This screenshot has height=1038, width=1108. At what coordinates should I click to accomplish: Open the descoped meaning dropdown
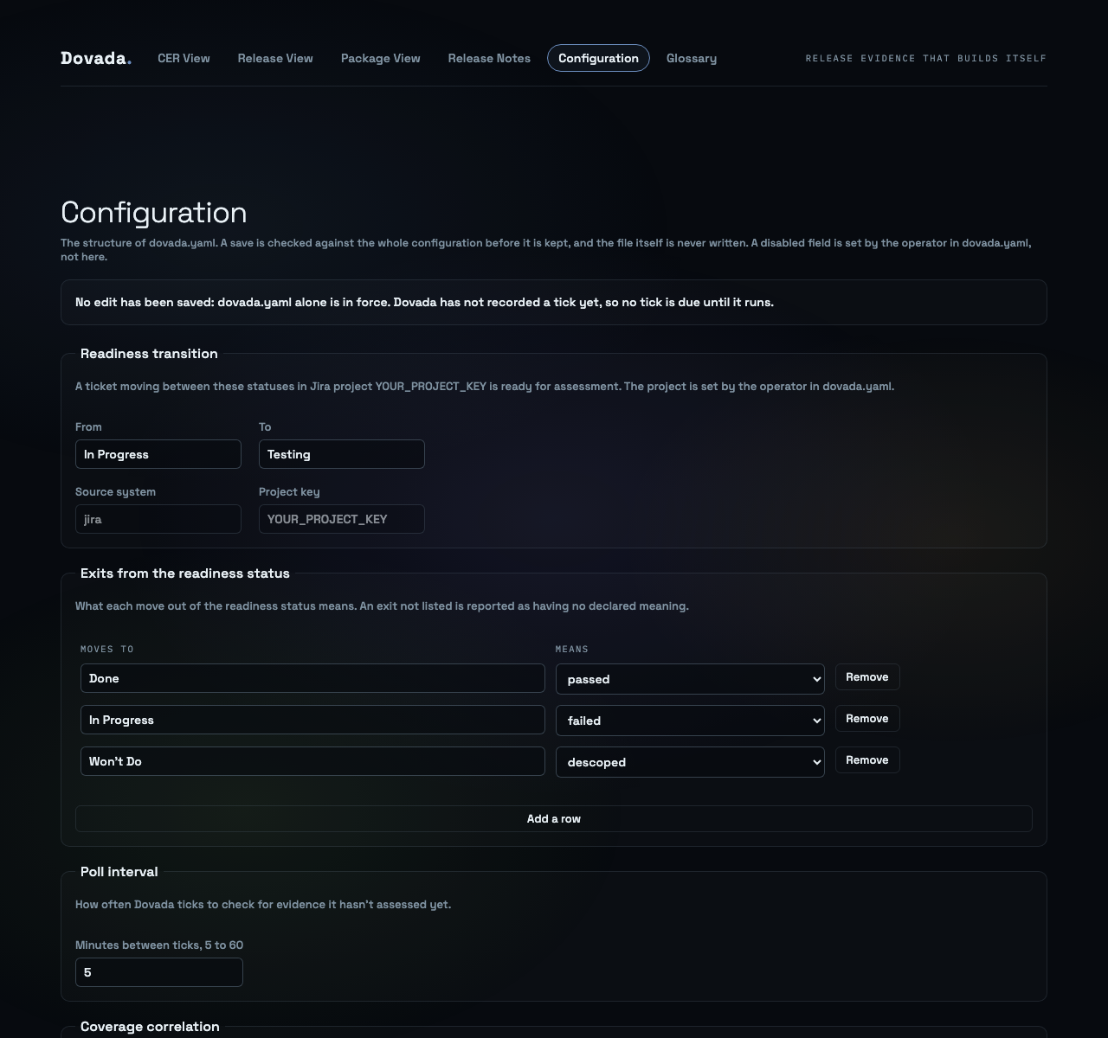(x=690, y=762)
